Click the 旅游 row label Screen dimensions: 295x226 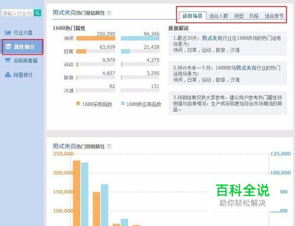coord(68,78)
